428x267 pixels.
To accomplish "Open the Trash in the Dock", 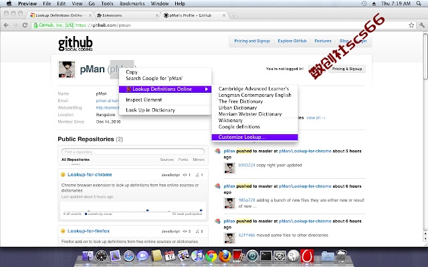I will tap(341, 256).
